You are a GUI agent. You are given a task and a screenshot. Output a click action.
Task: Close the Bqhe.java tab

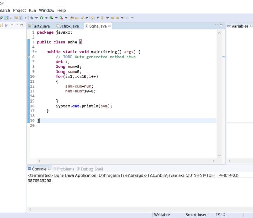click(x=109, y=26)
